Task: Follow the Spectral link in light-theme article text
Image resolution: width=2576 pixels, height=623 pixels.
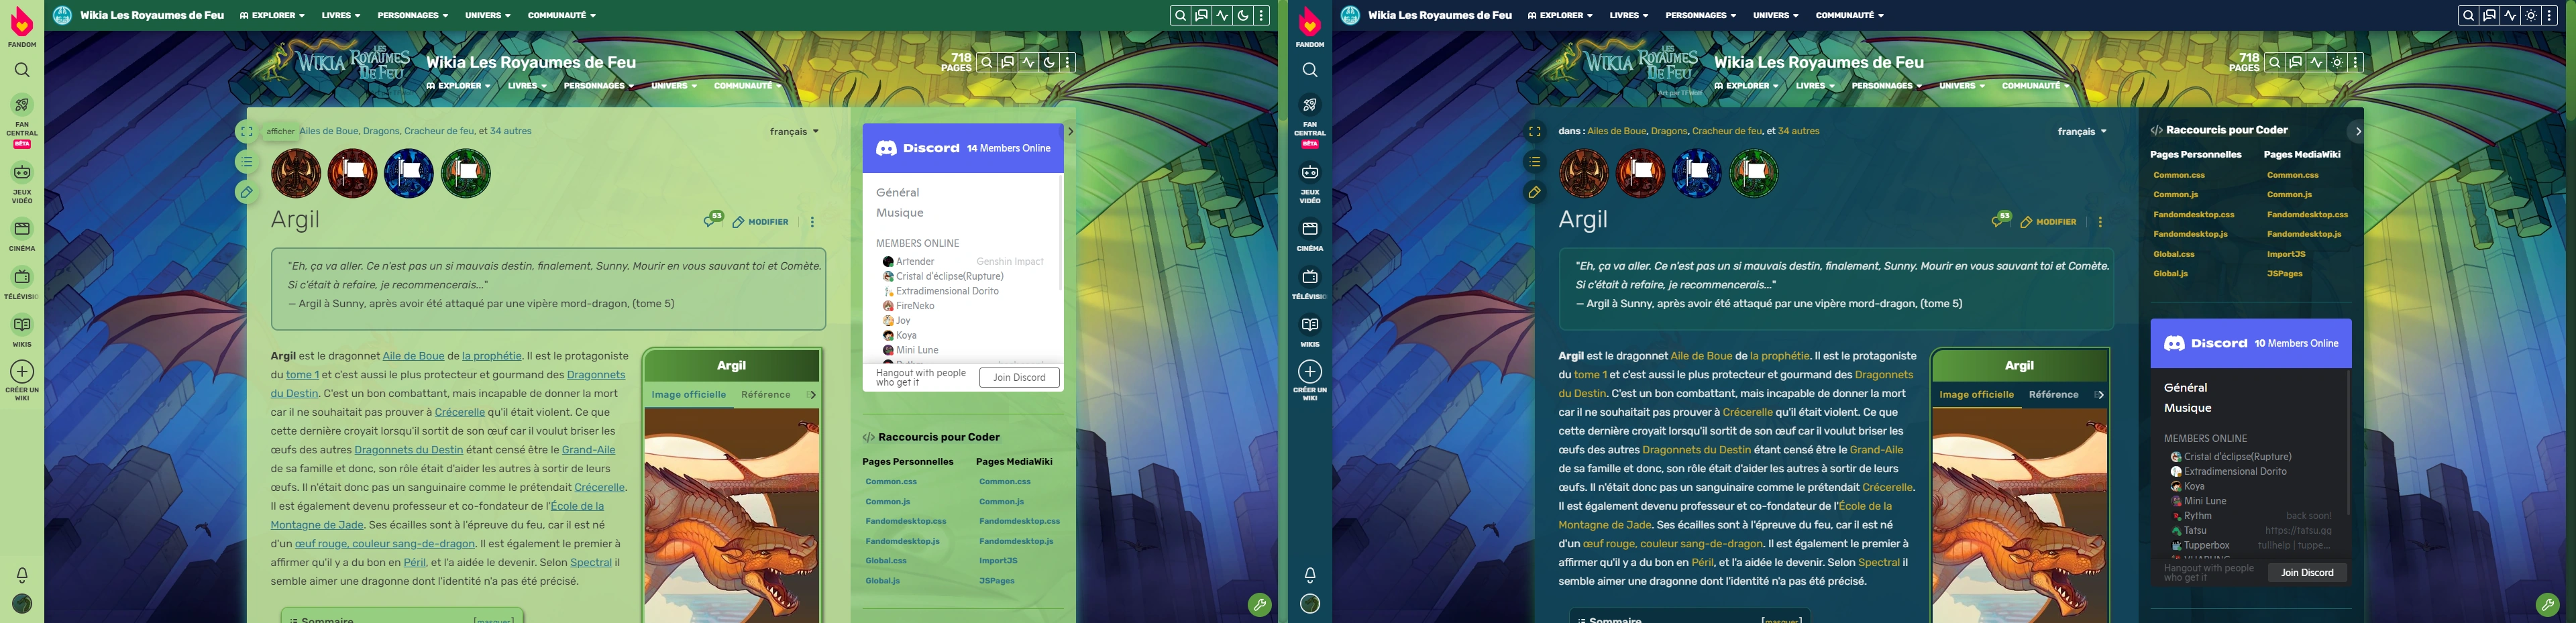Action: point(590,563)
